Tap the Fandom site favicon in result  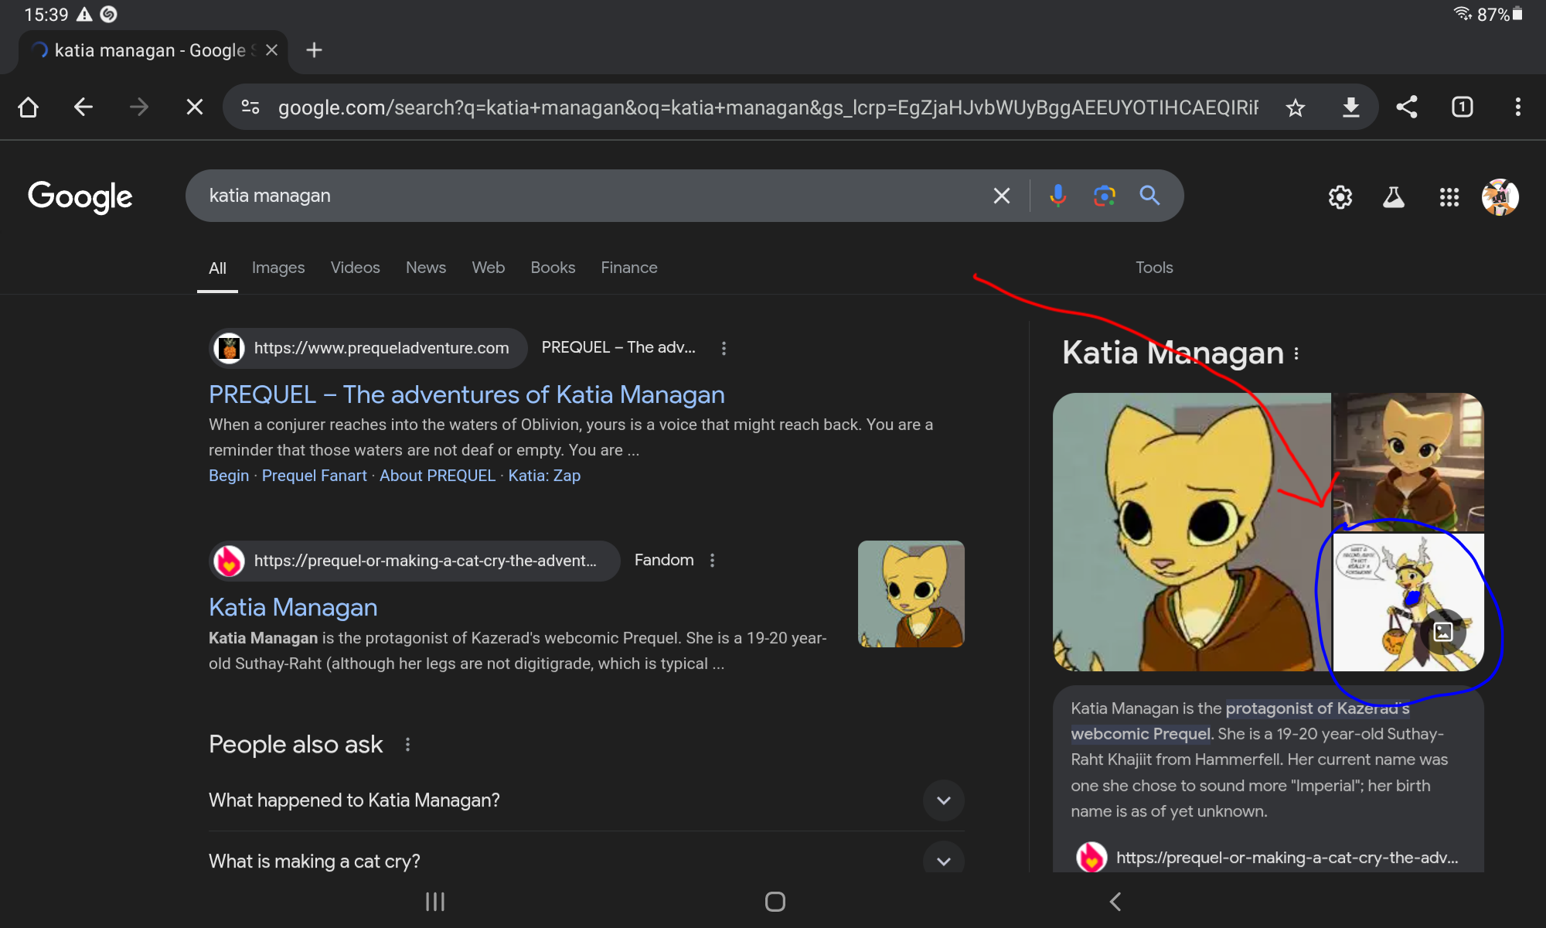(229, 561)
